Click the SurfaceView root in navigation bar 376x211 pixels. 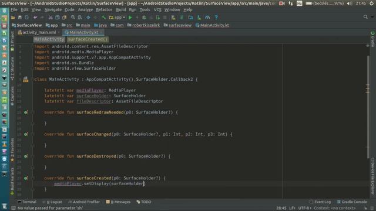(x=27, y=25)
